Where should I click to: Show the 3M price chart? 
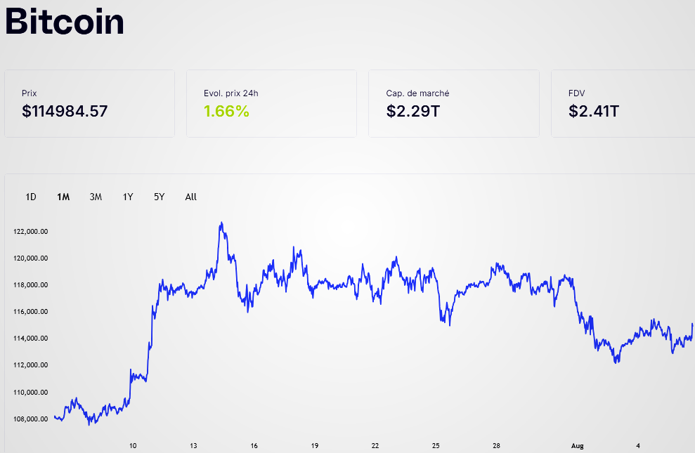click(x=96, y=197)
